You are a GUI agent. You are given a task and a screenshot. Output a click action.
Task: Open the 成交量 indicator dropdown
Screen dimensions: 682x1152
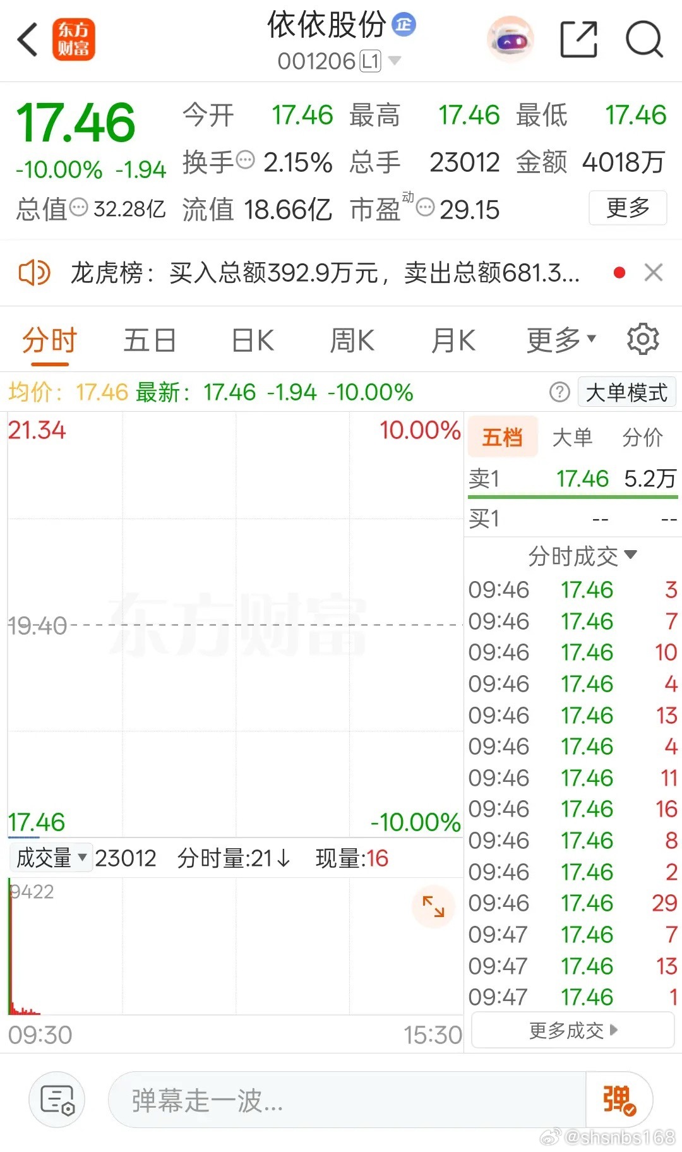pos(51,858)
